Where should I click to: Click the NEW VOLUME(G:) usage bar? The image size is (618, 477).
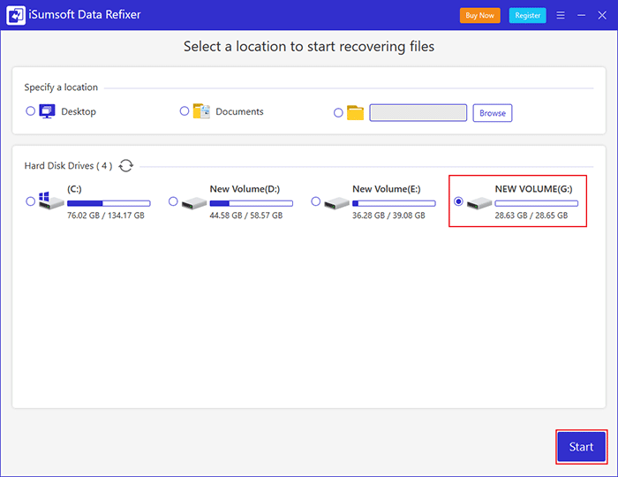pyautogui.click(x=537, y=203)
